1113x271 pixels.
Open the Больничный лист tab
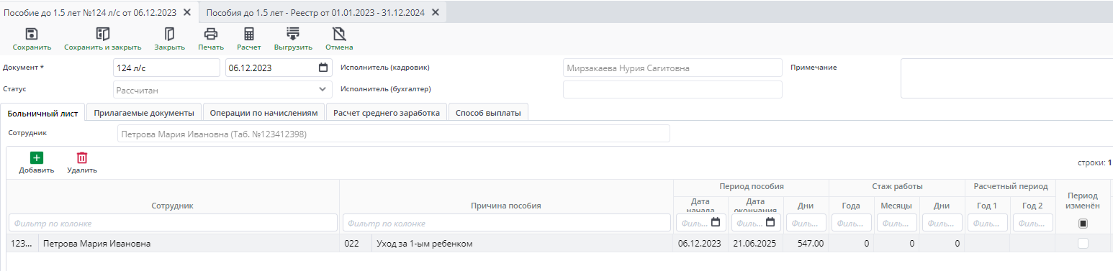(42, 113)
